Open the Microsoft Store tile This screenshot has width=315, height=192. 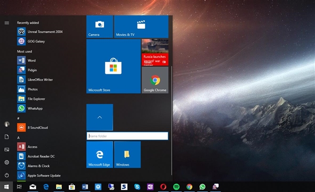tap(113, 66)
